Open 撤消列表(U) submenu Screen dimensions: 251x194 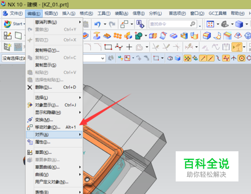tap(54, 22)
